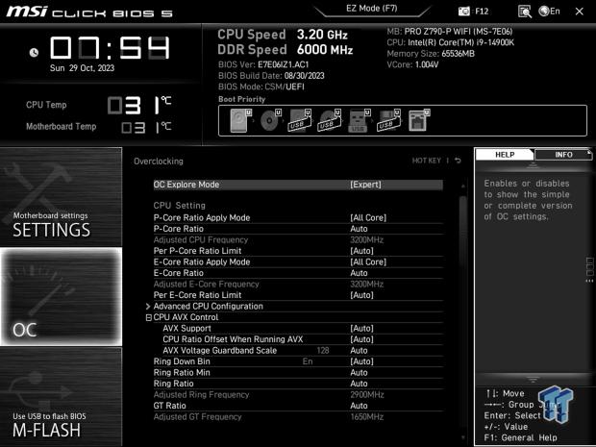
Task: Switch to the INFO tab
Action: click(563, 155)
